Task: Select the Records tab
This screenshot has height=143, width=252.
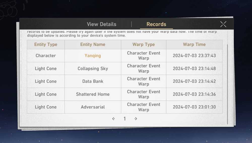Action: click(x=156, y=24)
